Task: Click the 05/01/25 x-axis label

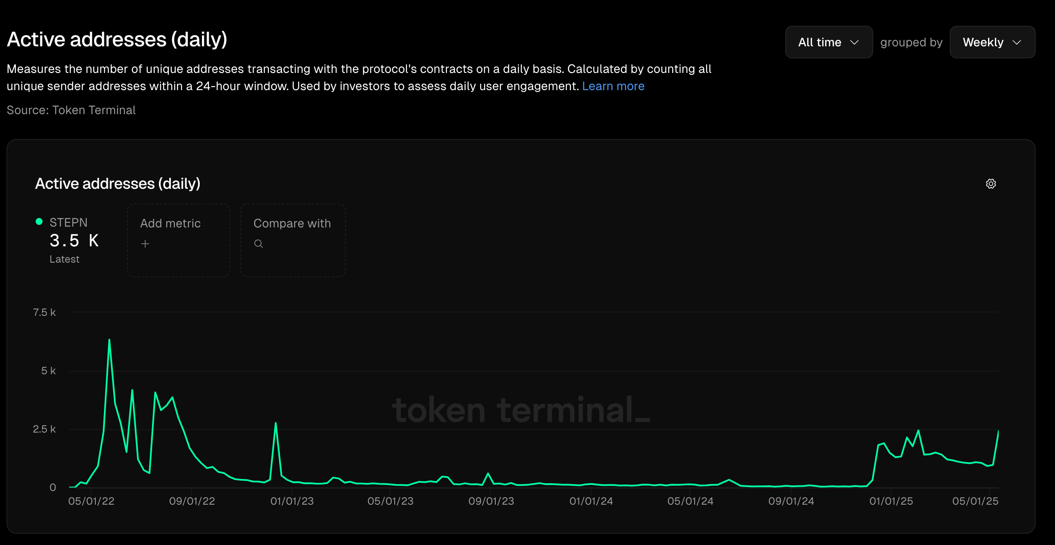Action: (975, 501)
